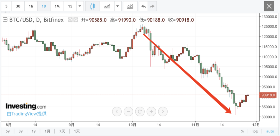Zoom in the chart with the plus button
Viewport: 280px width, 136px height.
pos(151,112)
